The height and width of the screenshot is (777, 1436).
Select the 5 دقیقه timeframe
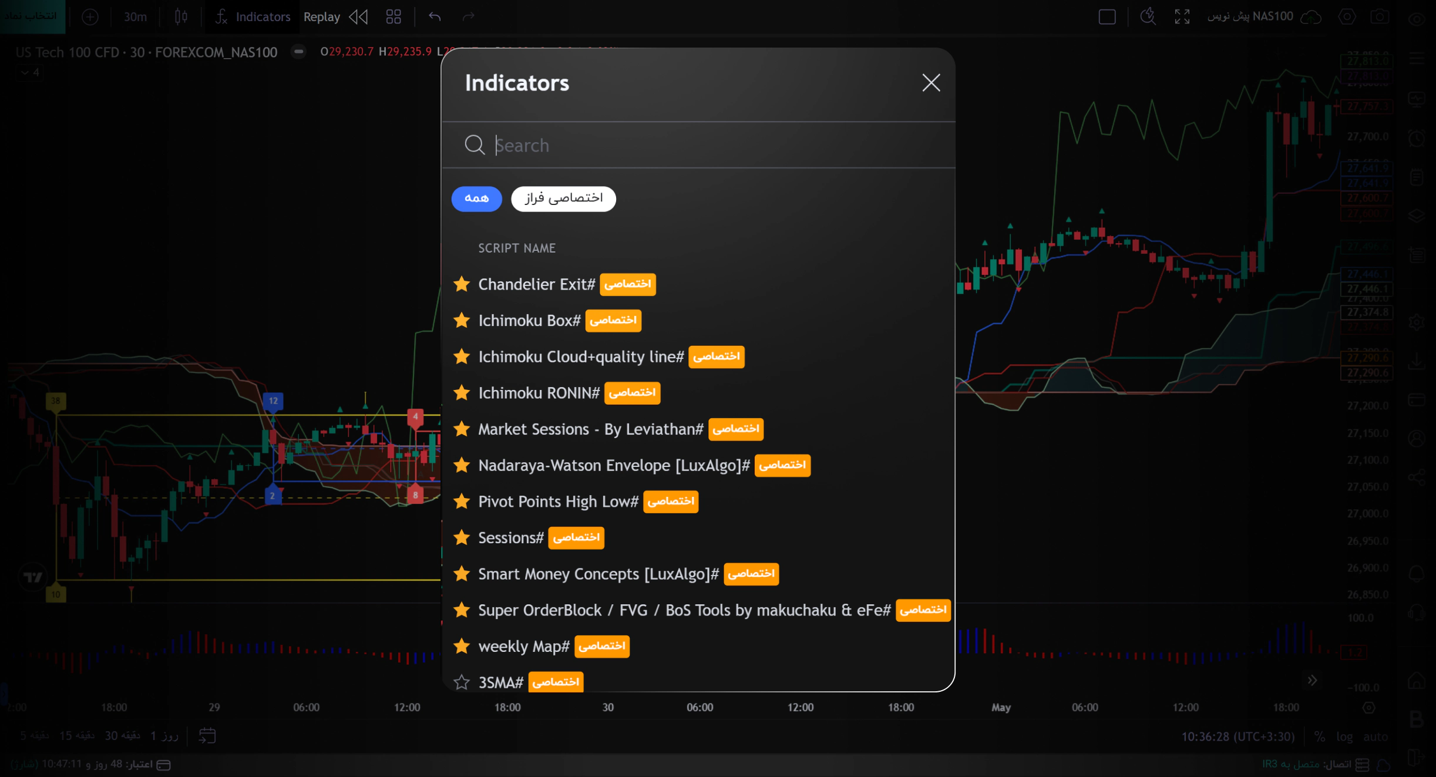(x=35, y=736)
